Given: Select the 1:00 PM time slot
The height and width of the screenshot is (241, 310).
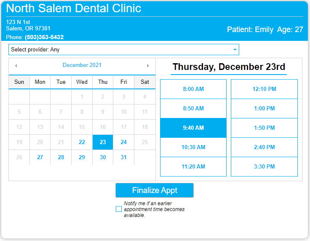Looking at the screenshot, I should pos(264,108).
